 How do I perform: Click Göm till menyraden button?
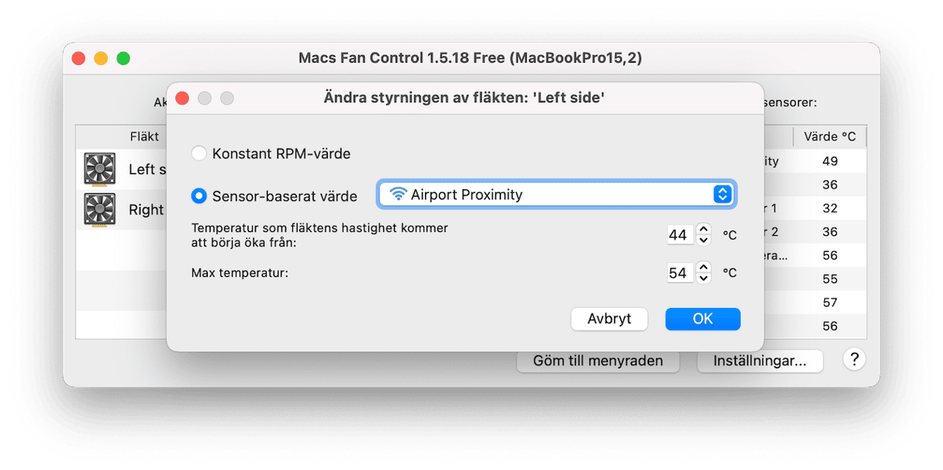click(x=598, y=361)
